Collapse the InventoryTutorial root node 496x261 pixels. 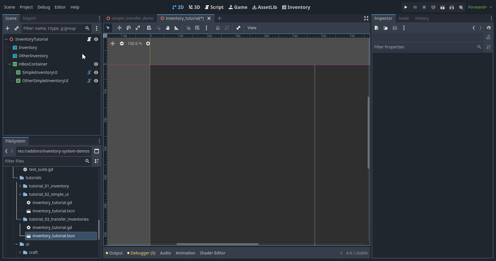click(x=6, y=39)
